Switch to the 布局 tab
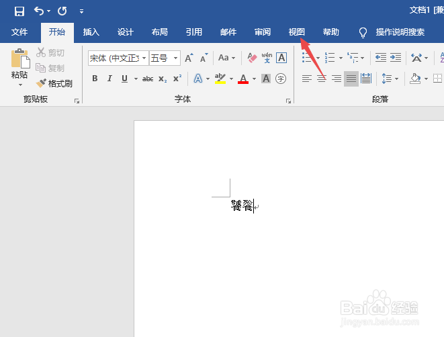The height and width of the screenshot is (337, 444). [x=160, y=32]
